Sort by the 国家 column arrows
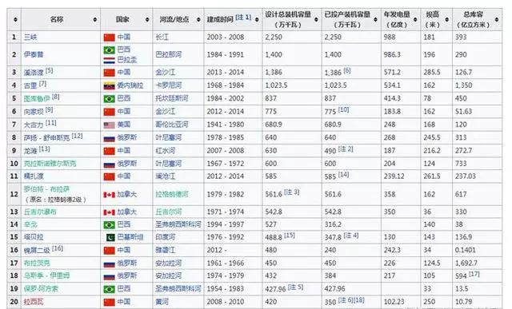This screenshot has height=309, width=512. tap(147, 19)
